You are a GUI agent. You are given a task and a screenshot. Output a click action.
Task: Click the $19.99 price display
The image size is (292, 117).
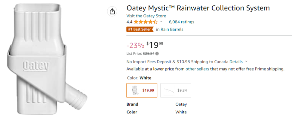155,45
